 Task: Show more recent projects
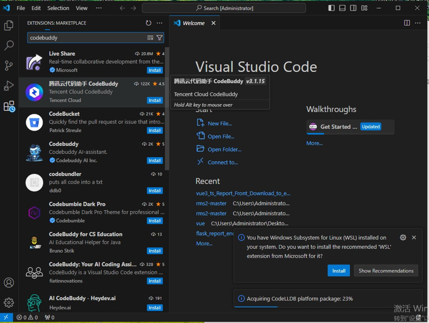pyautogui.click(x=204, y=243)
